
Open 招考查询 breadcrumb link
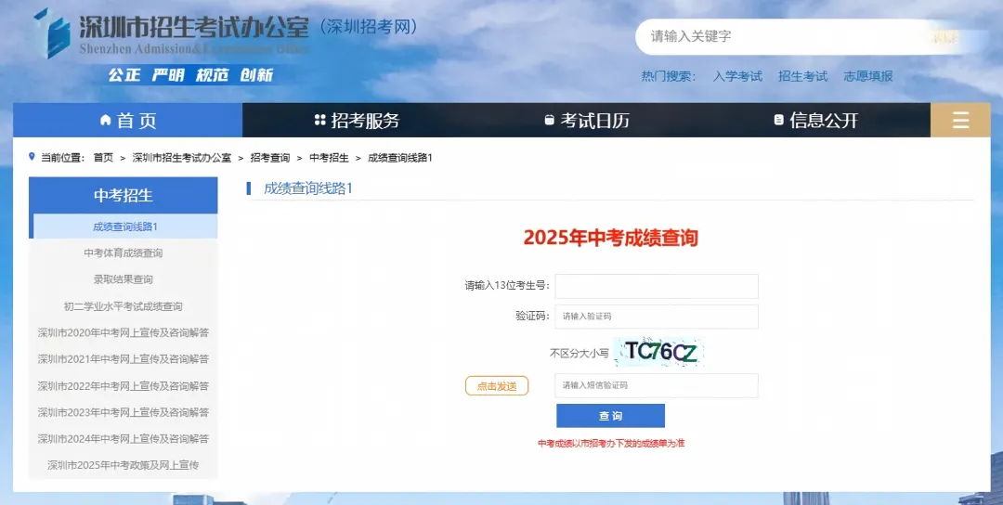[x=270, y=157]
